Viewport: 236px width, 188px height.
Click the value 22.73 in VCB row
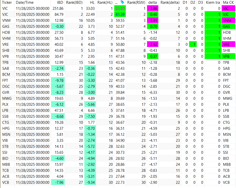(120, 182)
